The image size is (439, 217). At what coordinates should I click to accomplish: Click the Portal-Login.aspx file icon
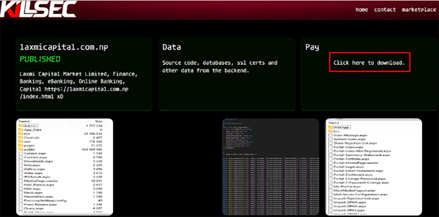pos(331,167)
